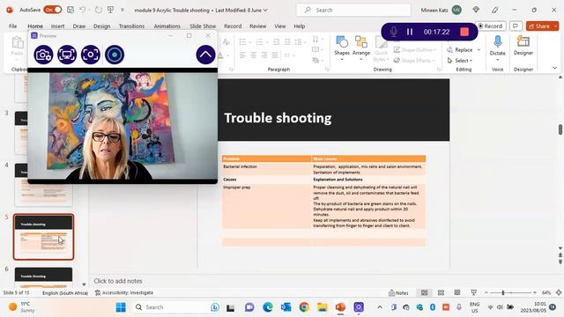This screenshot has width=564, height=317.
Task: Start Dictate from the Voice group
Action: [x=497, y=46]
